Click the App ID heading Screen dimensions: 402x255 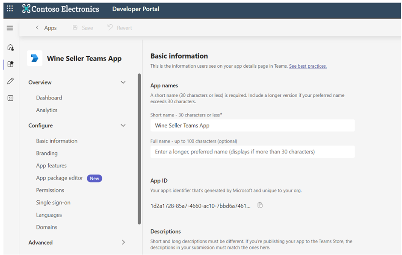pos(159,181)
